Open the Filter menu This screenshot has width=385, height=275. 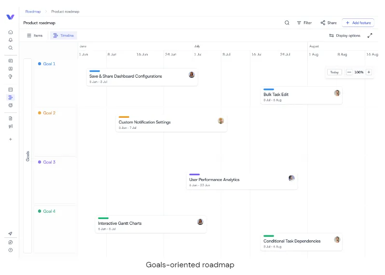[304, 23]
